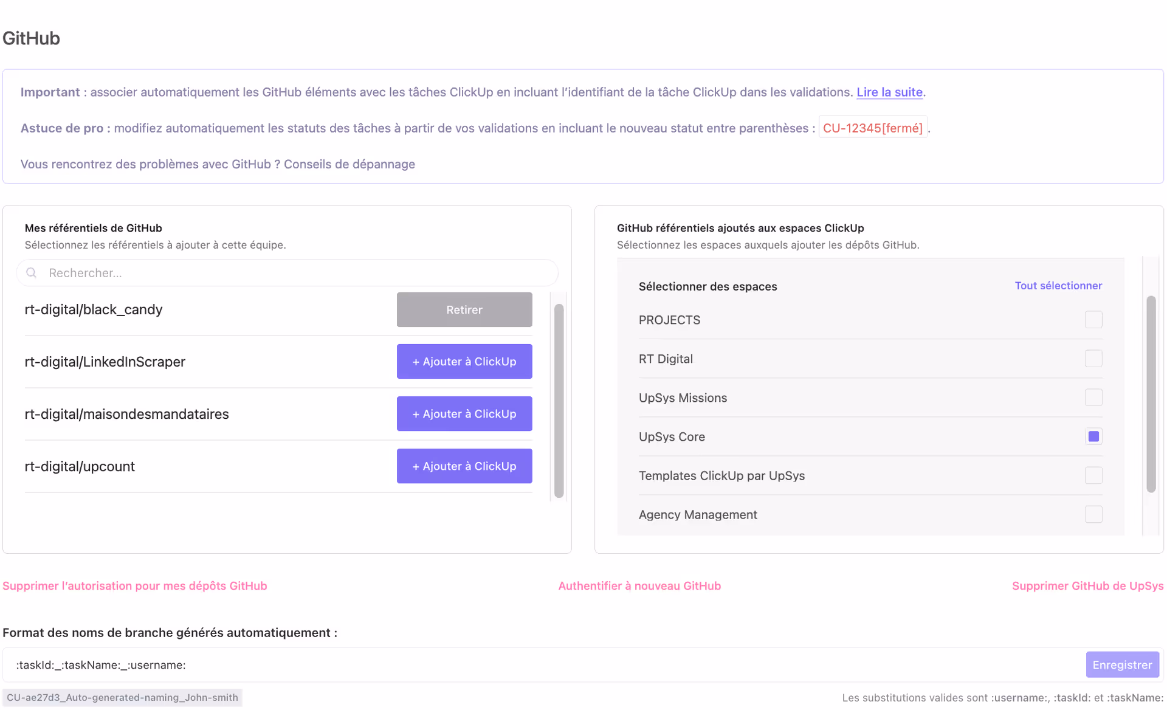1167x710 pixels.
Task: Check the Templates ClickUp par UpSys space
Action: [1093, 475]
